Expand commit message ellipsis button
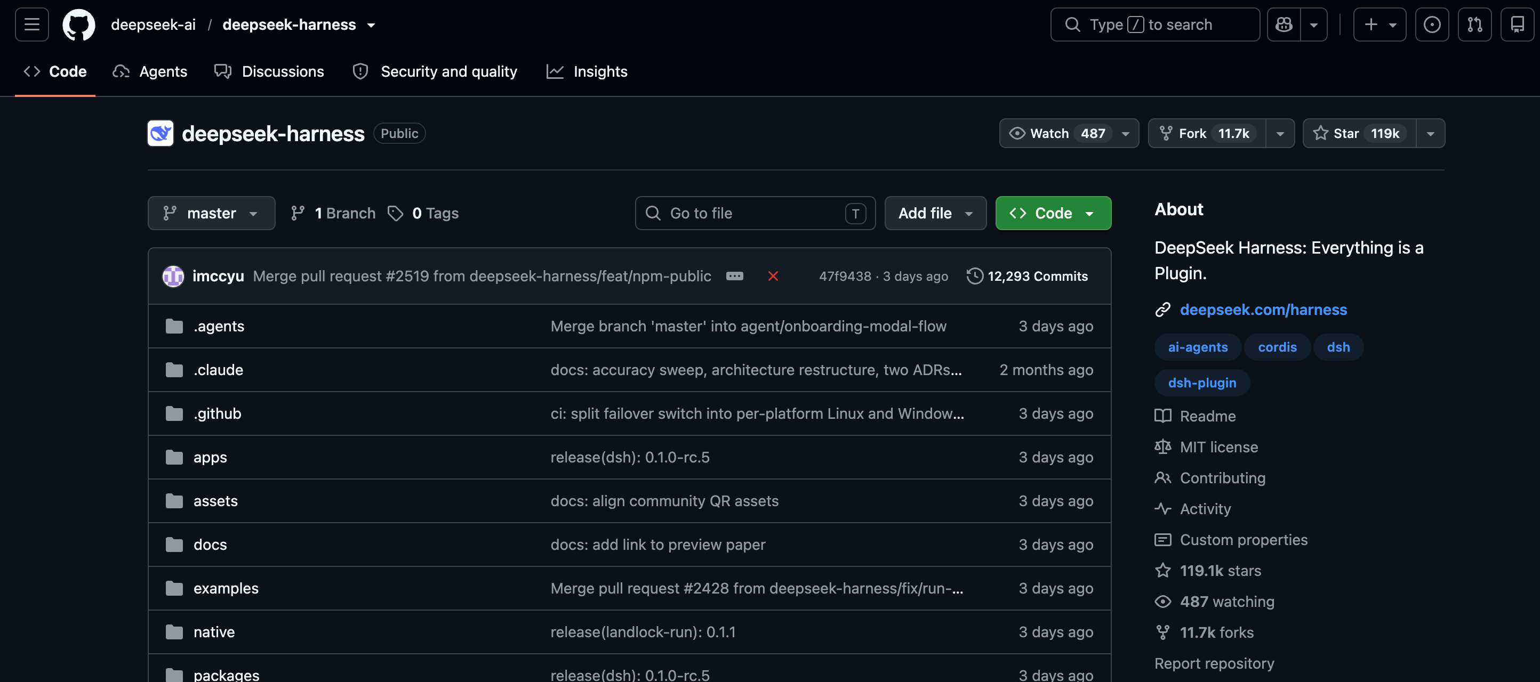The height and width of the screenshot is (682, 1540). click(734, 276)
